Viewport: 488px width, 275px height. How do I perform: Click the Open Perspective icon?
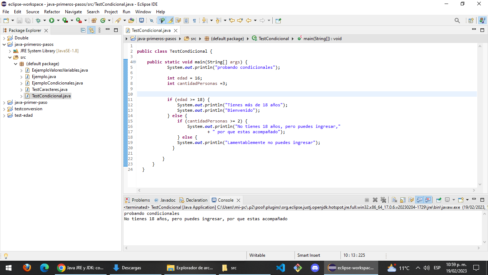point(471,21)
